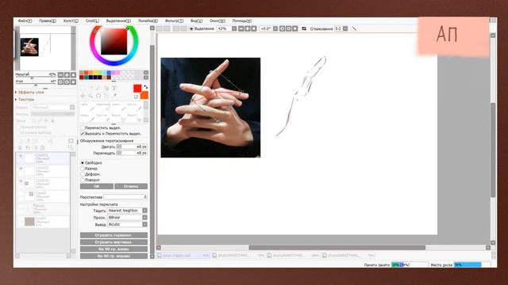Screen dimensions: 508x285
Task: Select the move tool with four-way arrows
Action: tap(83, 96)
